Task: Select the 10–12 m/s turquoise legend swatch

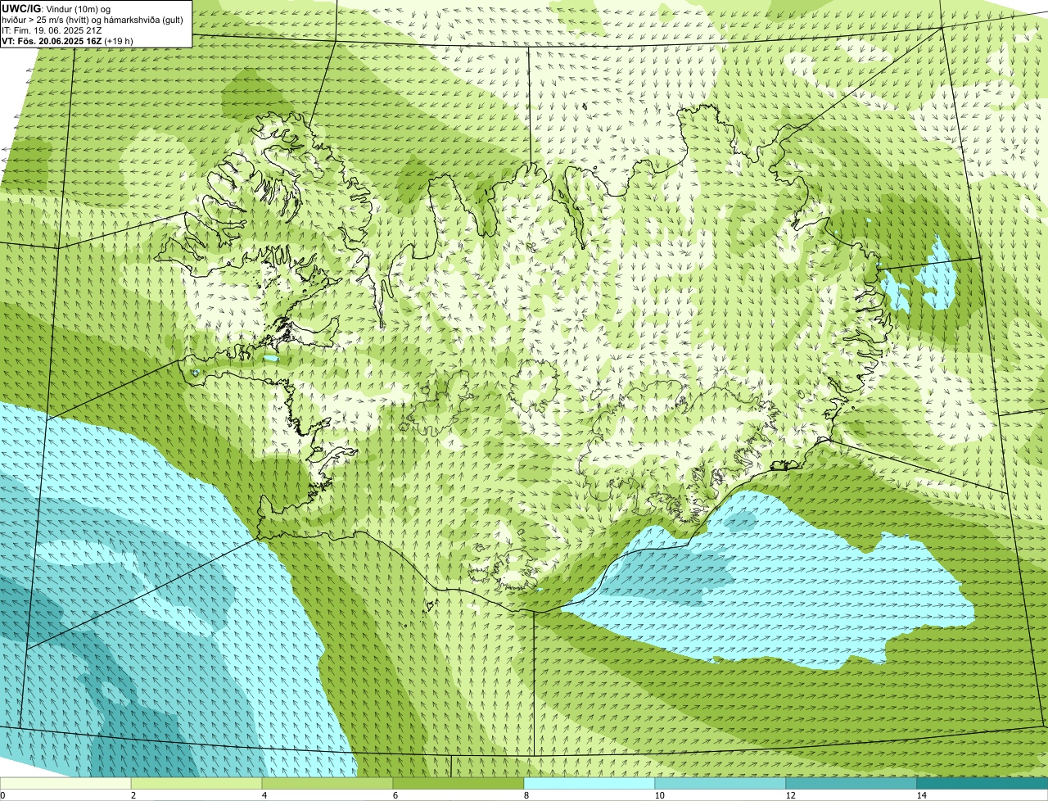Action: pyautogui.click(x=720, y=783)
